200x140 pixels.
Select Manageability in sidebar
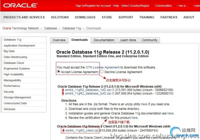pyautogui.click(x=24, y=80)
